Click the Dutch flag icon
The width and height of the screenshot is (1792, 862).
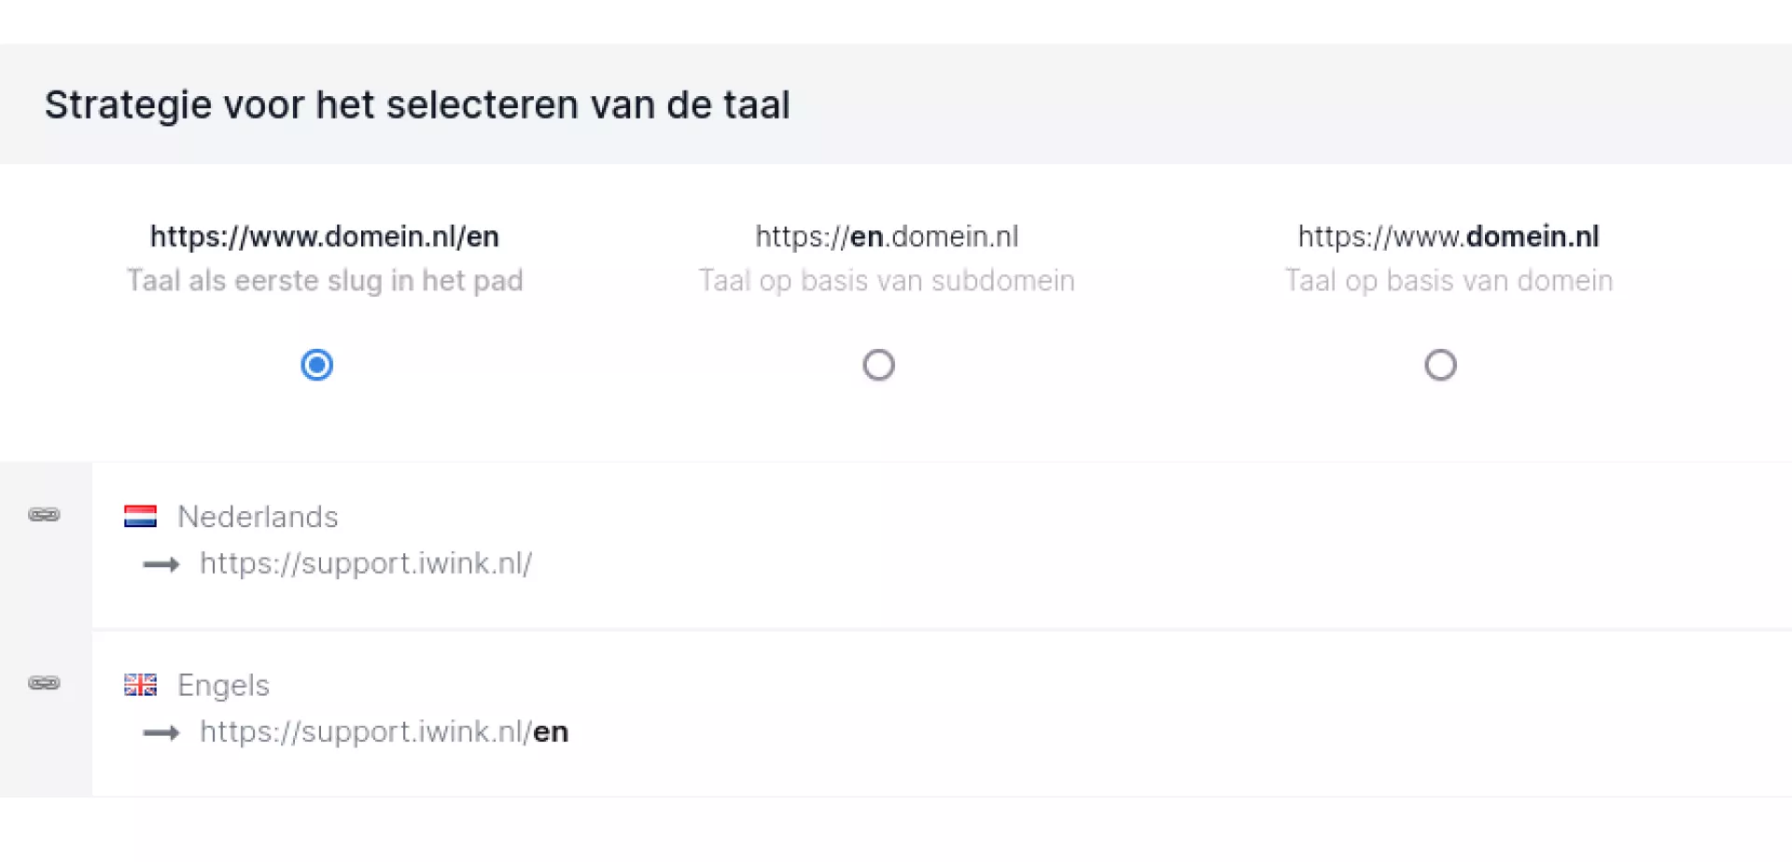click(140, 517)
